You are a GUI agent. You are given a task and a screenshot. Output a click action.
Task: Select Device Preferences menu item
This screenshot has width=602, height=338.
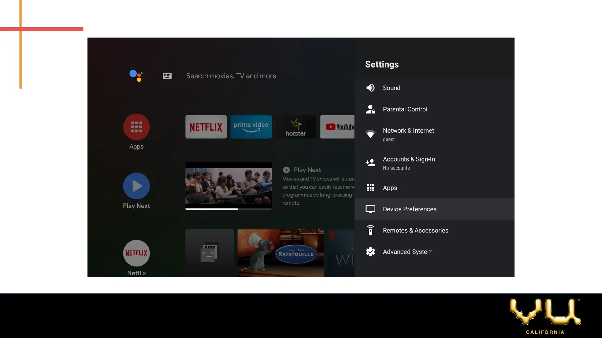tap(409, 209)
